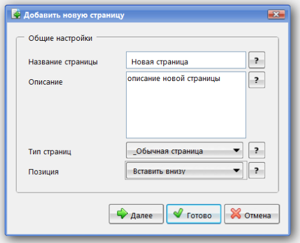Expand the Тип страниц combo box
The width and height of the screenshot is (300, 243).
coord(185,151)
